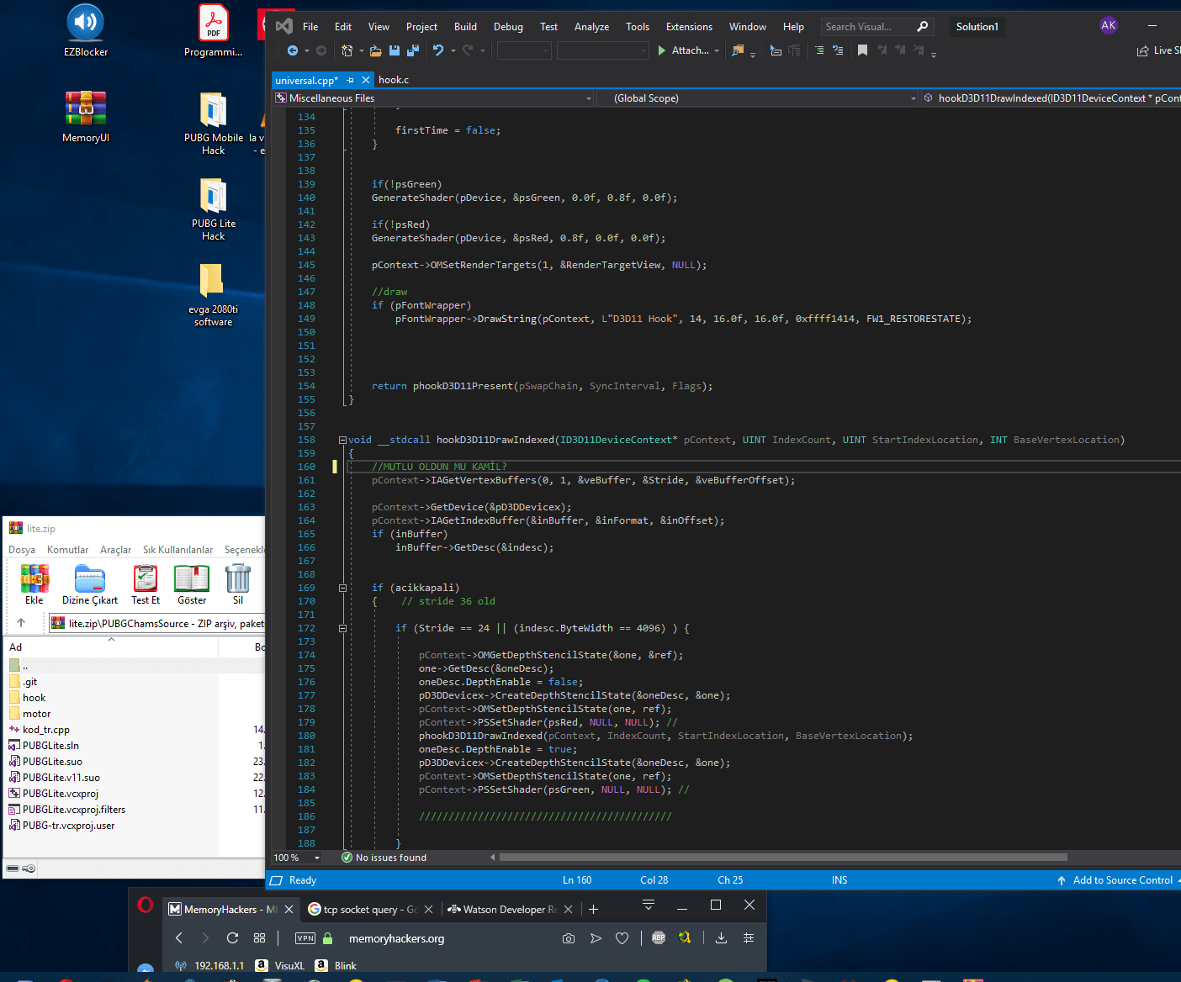Viewport: 1181px width, 982px height.
Task: Toggle a bookmark with the bookmark icon
Action: coord(862,50)
